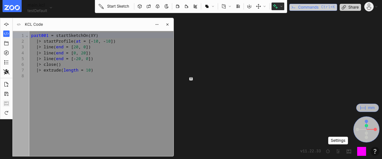Open the mm units menu
The image size is (382, 159).
pyautogui.click(x=367, y=108)
